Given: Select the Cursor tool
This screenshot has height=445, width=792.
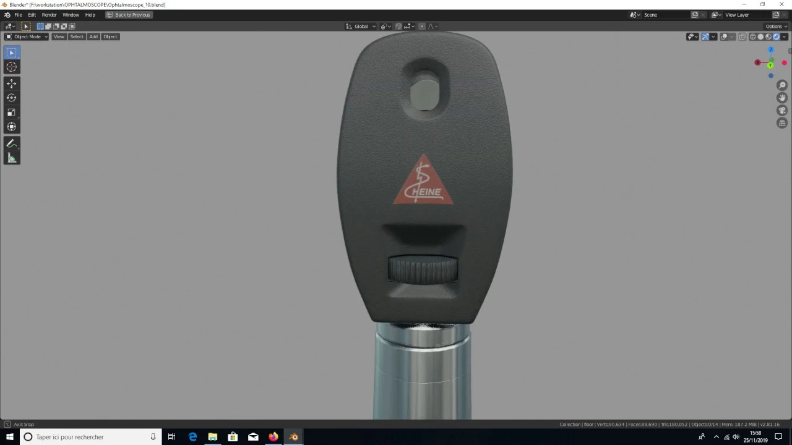Looking at the screenshot, I should click(11, 67).
